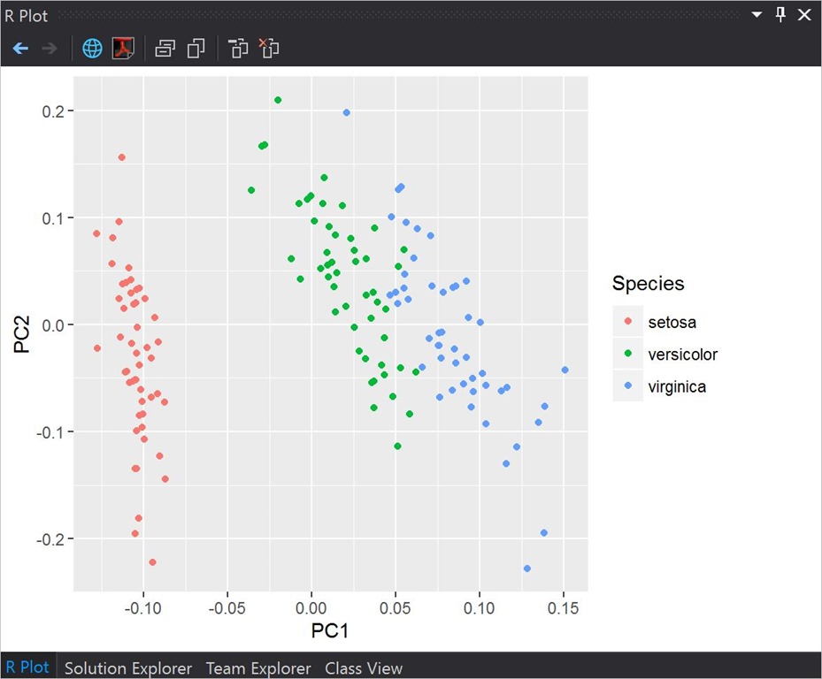822x679 pixels.
Task: Click the green versicolor legend dot
Action: pyautogui.click(x=628, y=355)
